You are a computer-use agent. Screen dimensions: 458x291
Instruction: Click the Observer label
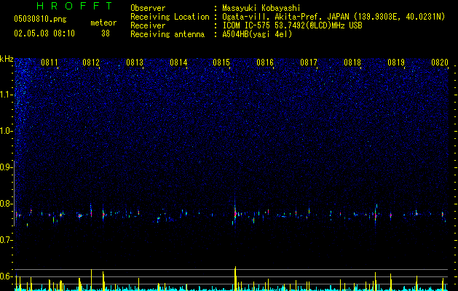click(x=148, y=8)
